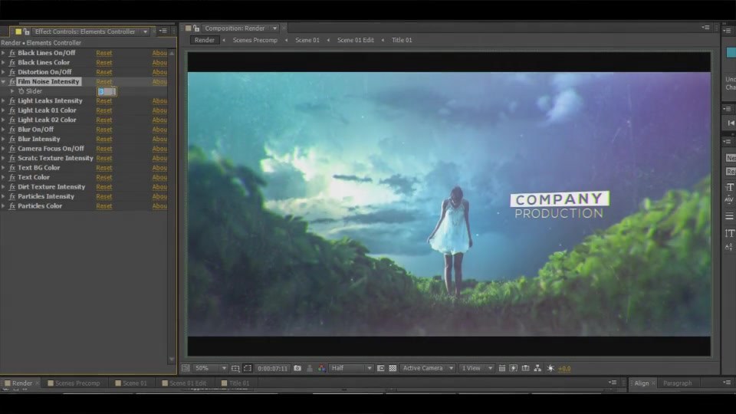Open the Active Camera 3D view dropdown

coord(428,369)
